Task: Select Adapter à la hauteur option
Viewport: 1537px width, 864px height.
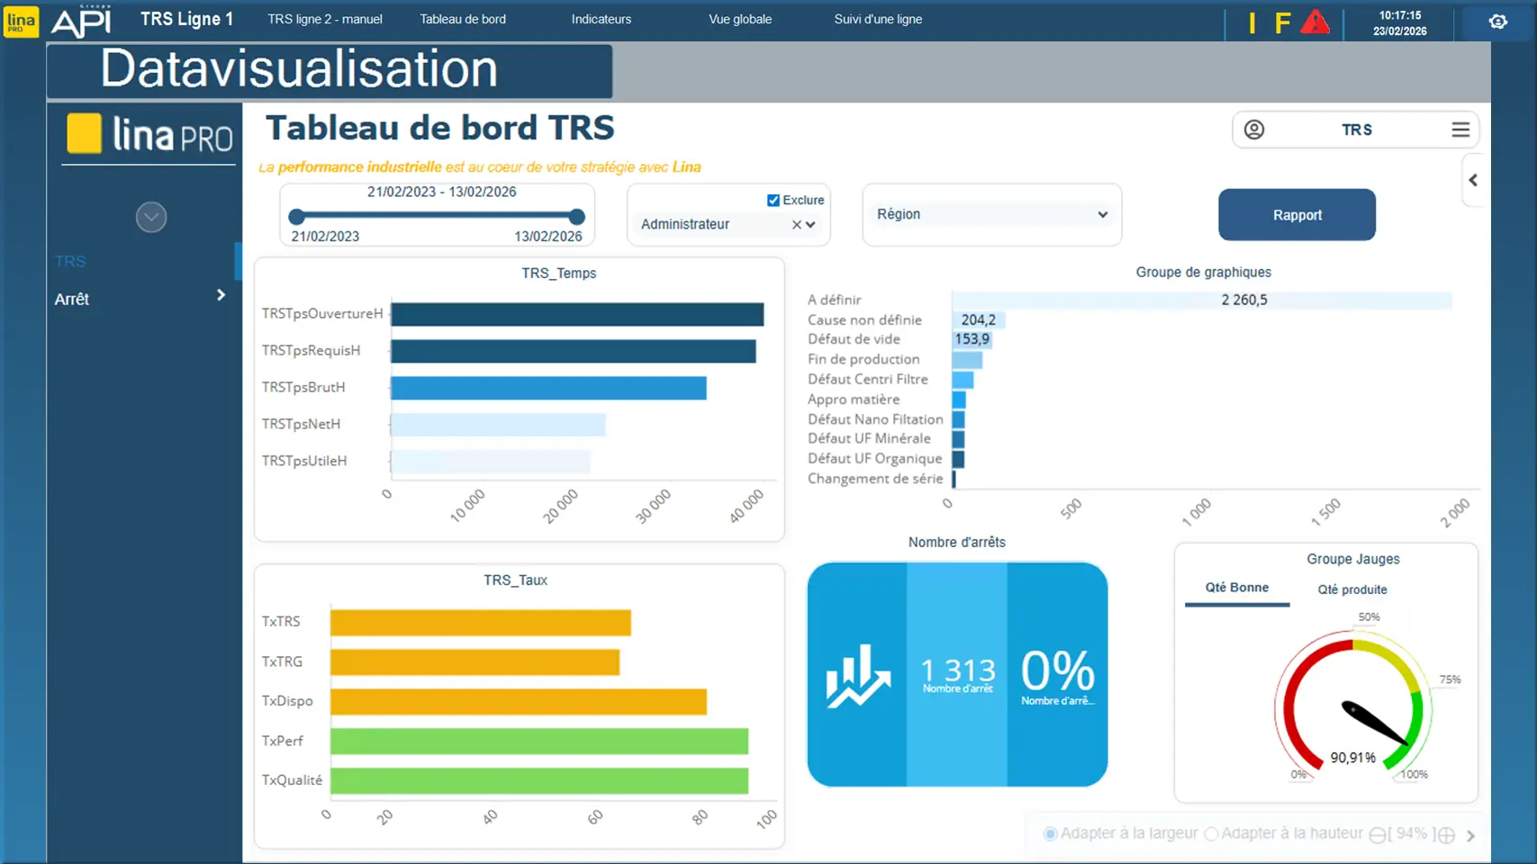Action: [x=1211, y=834]
